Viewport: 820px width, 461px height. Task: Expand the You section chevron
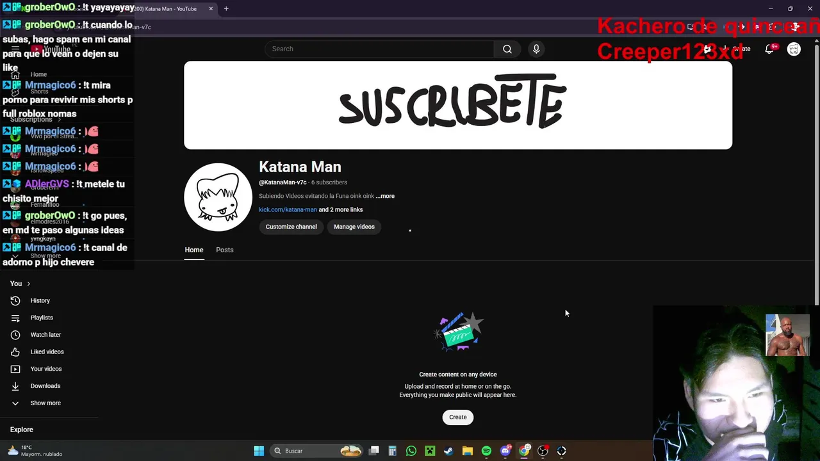pos(28,284)
